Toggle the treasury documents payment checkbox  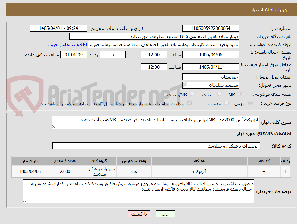[x=189, y=103]
